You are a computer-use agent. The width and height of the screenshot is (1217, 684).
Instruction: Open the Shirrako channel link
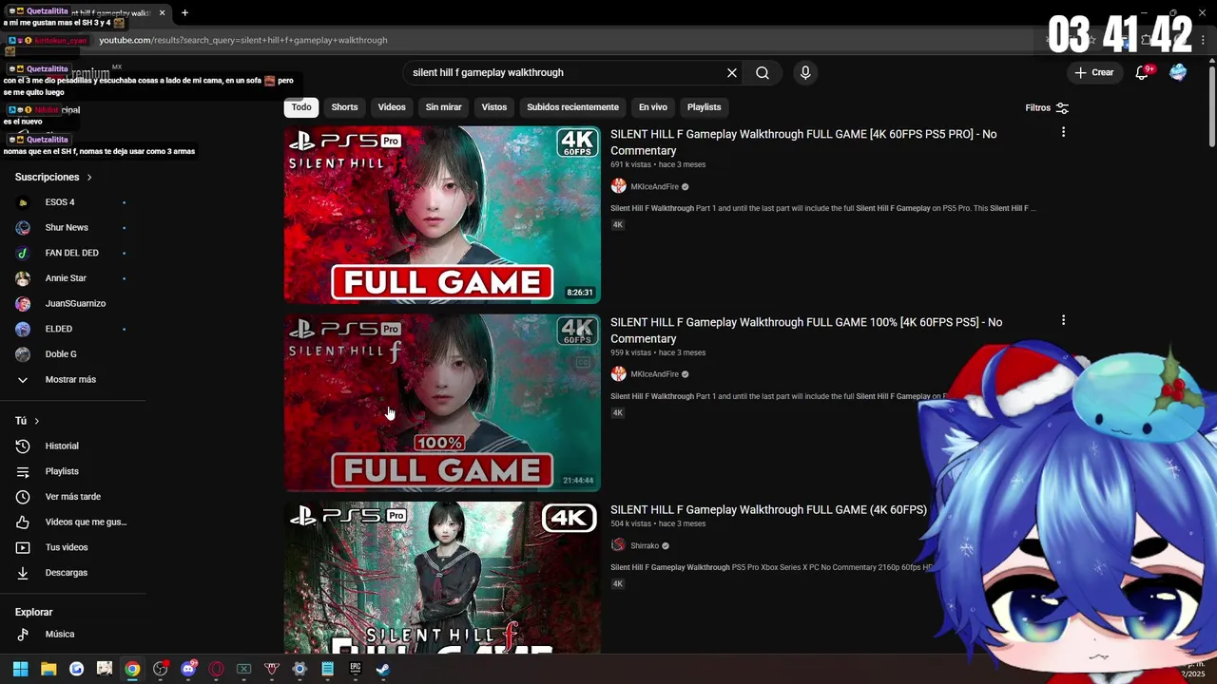tap(645, 546)
